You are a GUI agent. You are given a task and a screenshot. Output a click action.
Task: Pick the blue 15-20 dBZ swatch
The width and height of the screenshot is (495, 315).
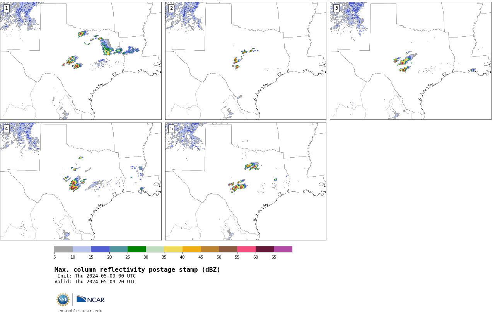tap(100, 249)
